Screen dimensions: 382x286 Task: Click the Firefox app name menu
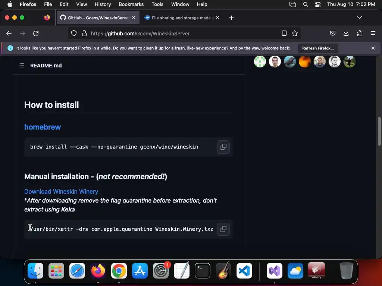point(28,4)
